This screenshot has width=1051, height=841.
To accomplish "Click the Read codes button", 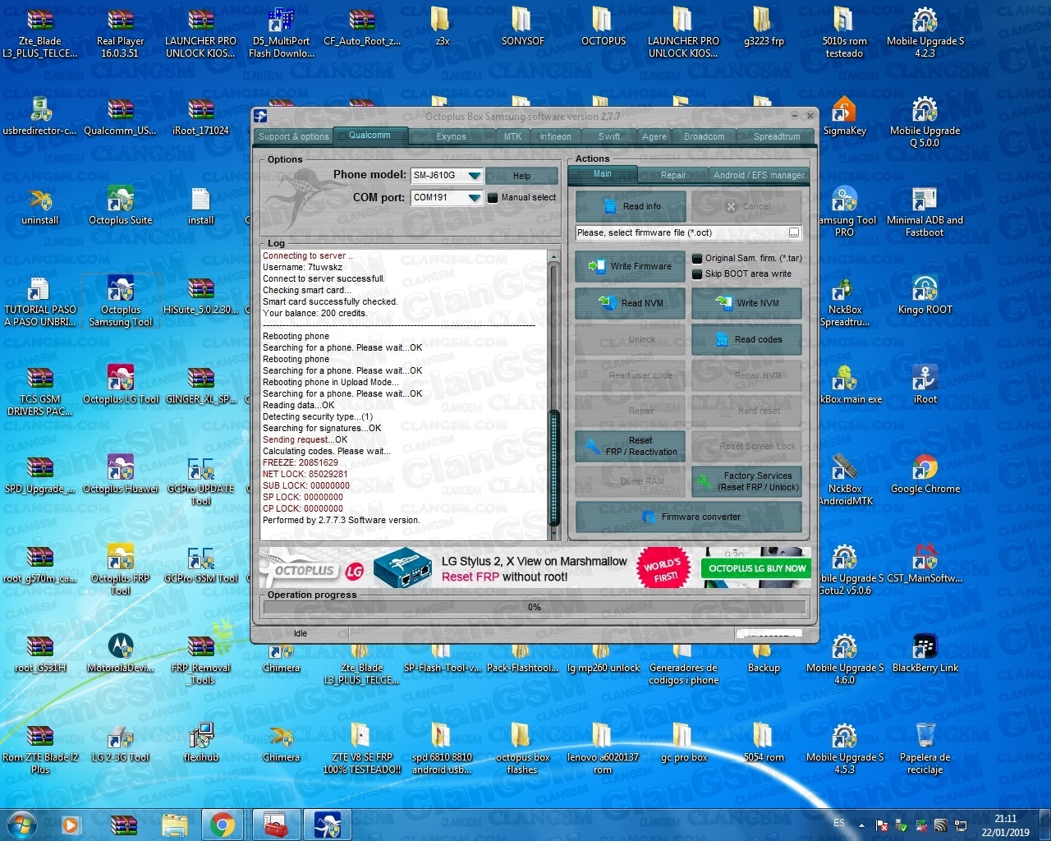I will 746,340.
